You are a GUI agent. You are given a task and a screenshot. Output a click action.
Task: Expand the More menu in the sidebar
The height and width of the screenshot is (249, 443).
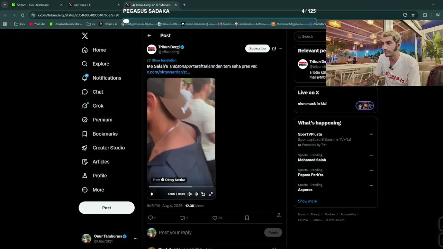[93, 190]
